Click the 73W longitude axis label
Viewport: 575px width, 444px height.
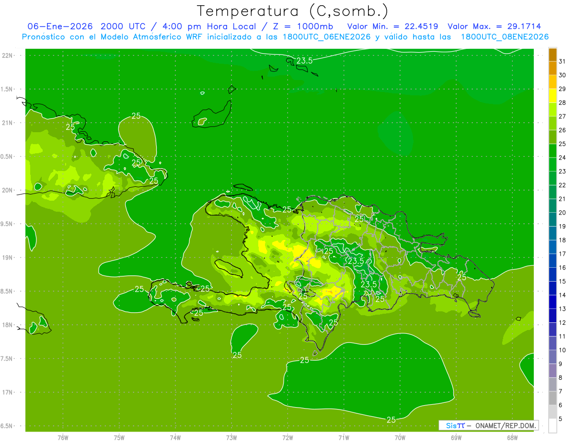(231, 438)
